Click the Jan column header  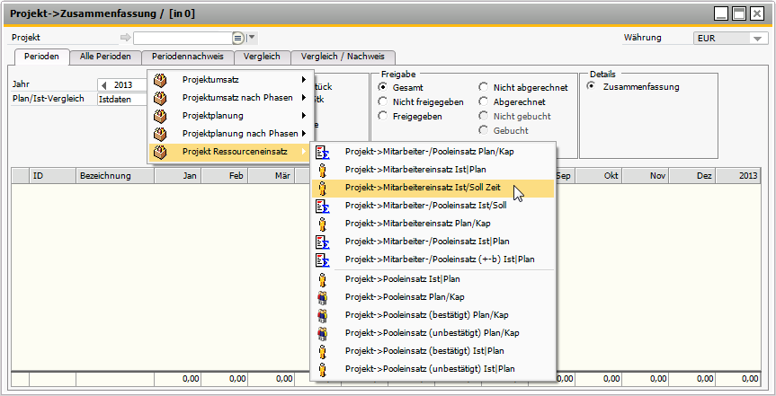pyautogui.click(x=178, y=176)
